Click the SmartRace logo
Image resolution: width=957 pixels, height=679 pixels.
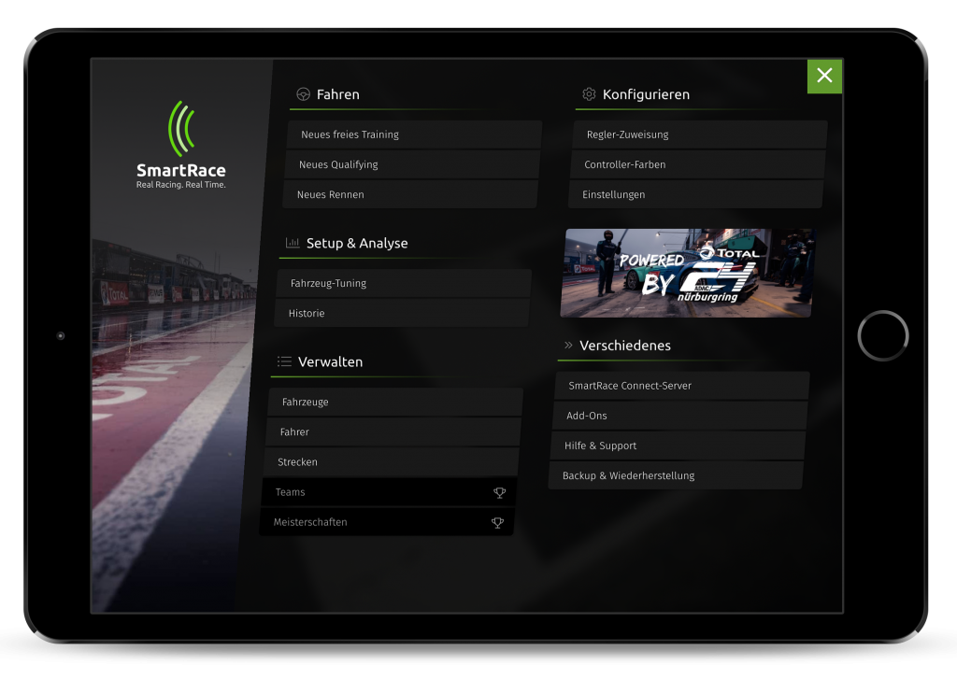pos(181,145)
